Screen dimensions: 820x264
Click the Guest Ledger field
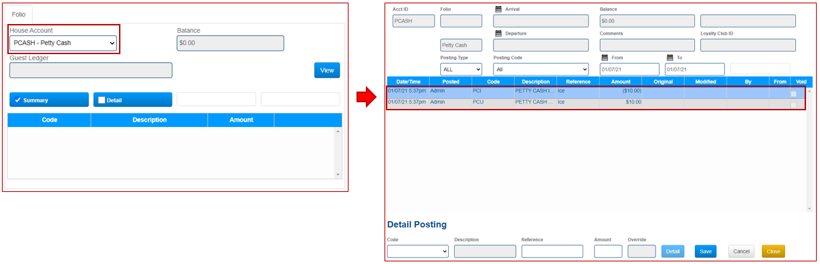[91, 70]
